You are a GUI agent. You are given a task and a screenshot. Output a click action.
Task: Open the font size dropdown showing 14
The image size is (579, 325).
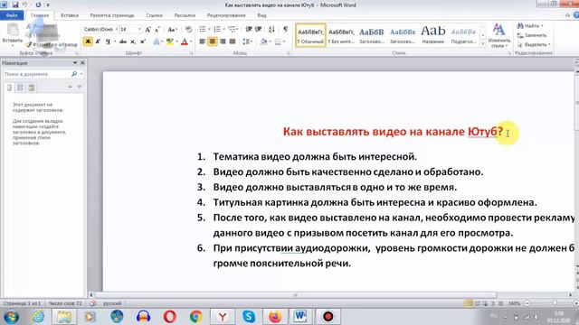[139, 29]
